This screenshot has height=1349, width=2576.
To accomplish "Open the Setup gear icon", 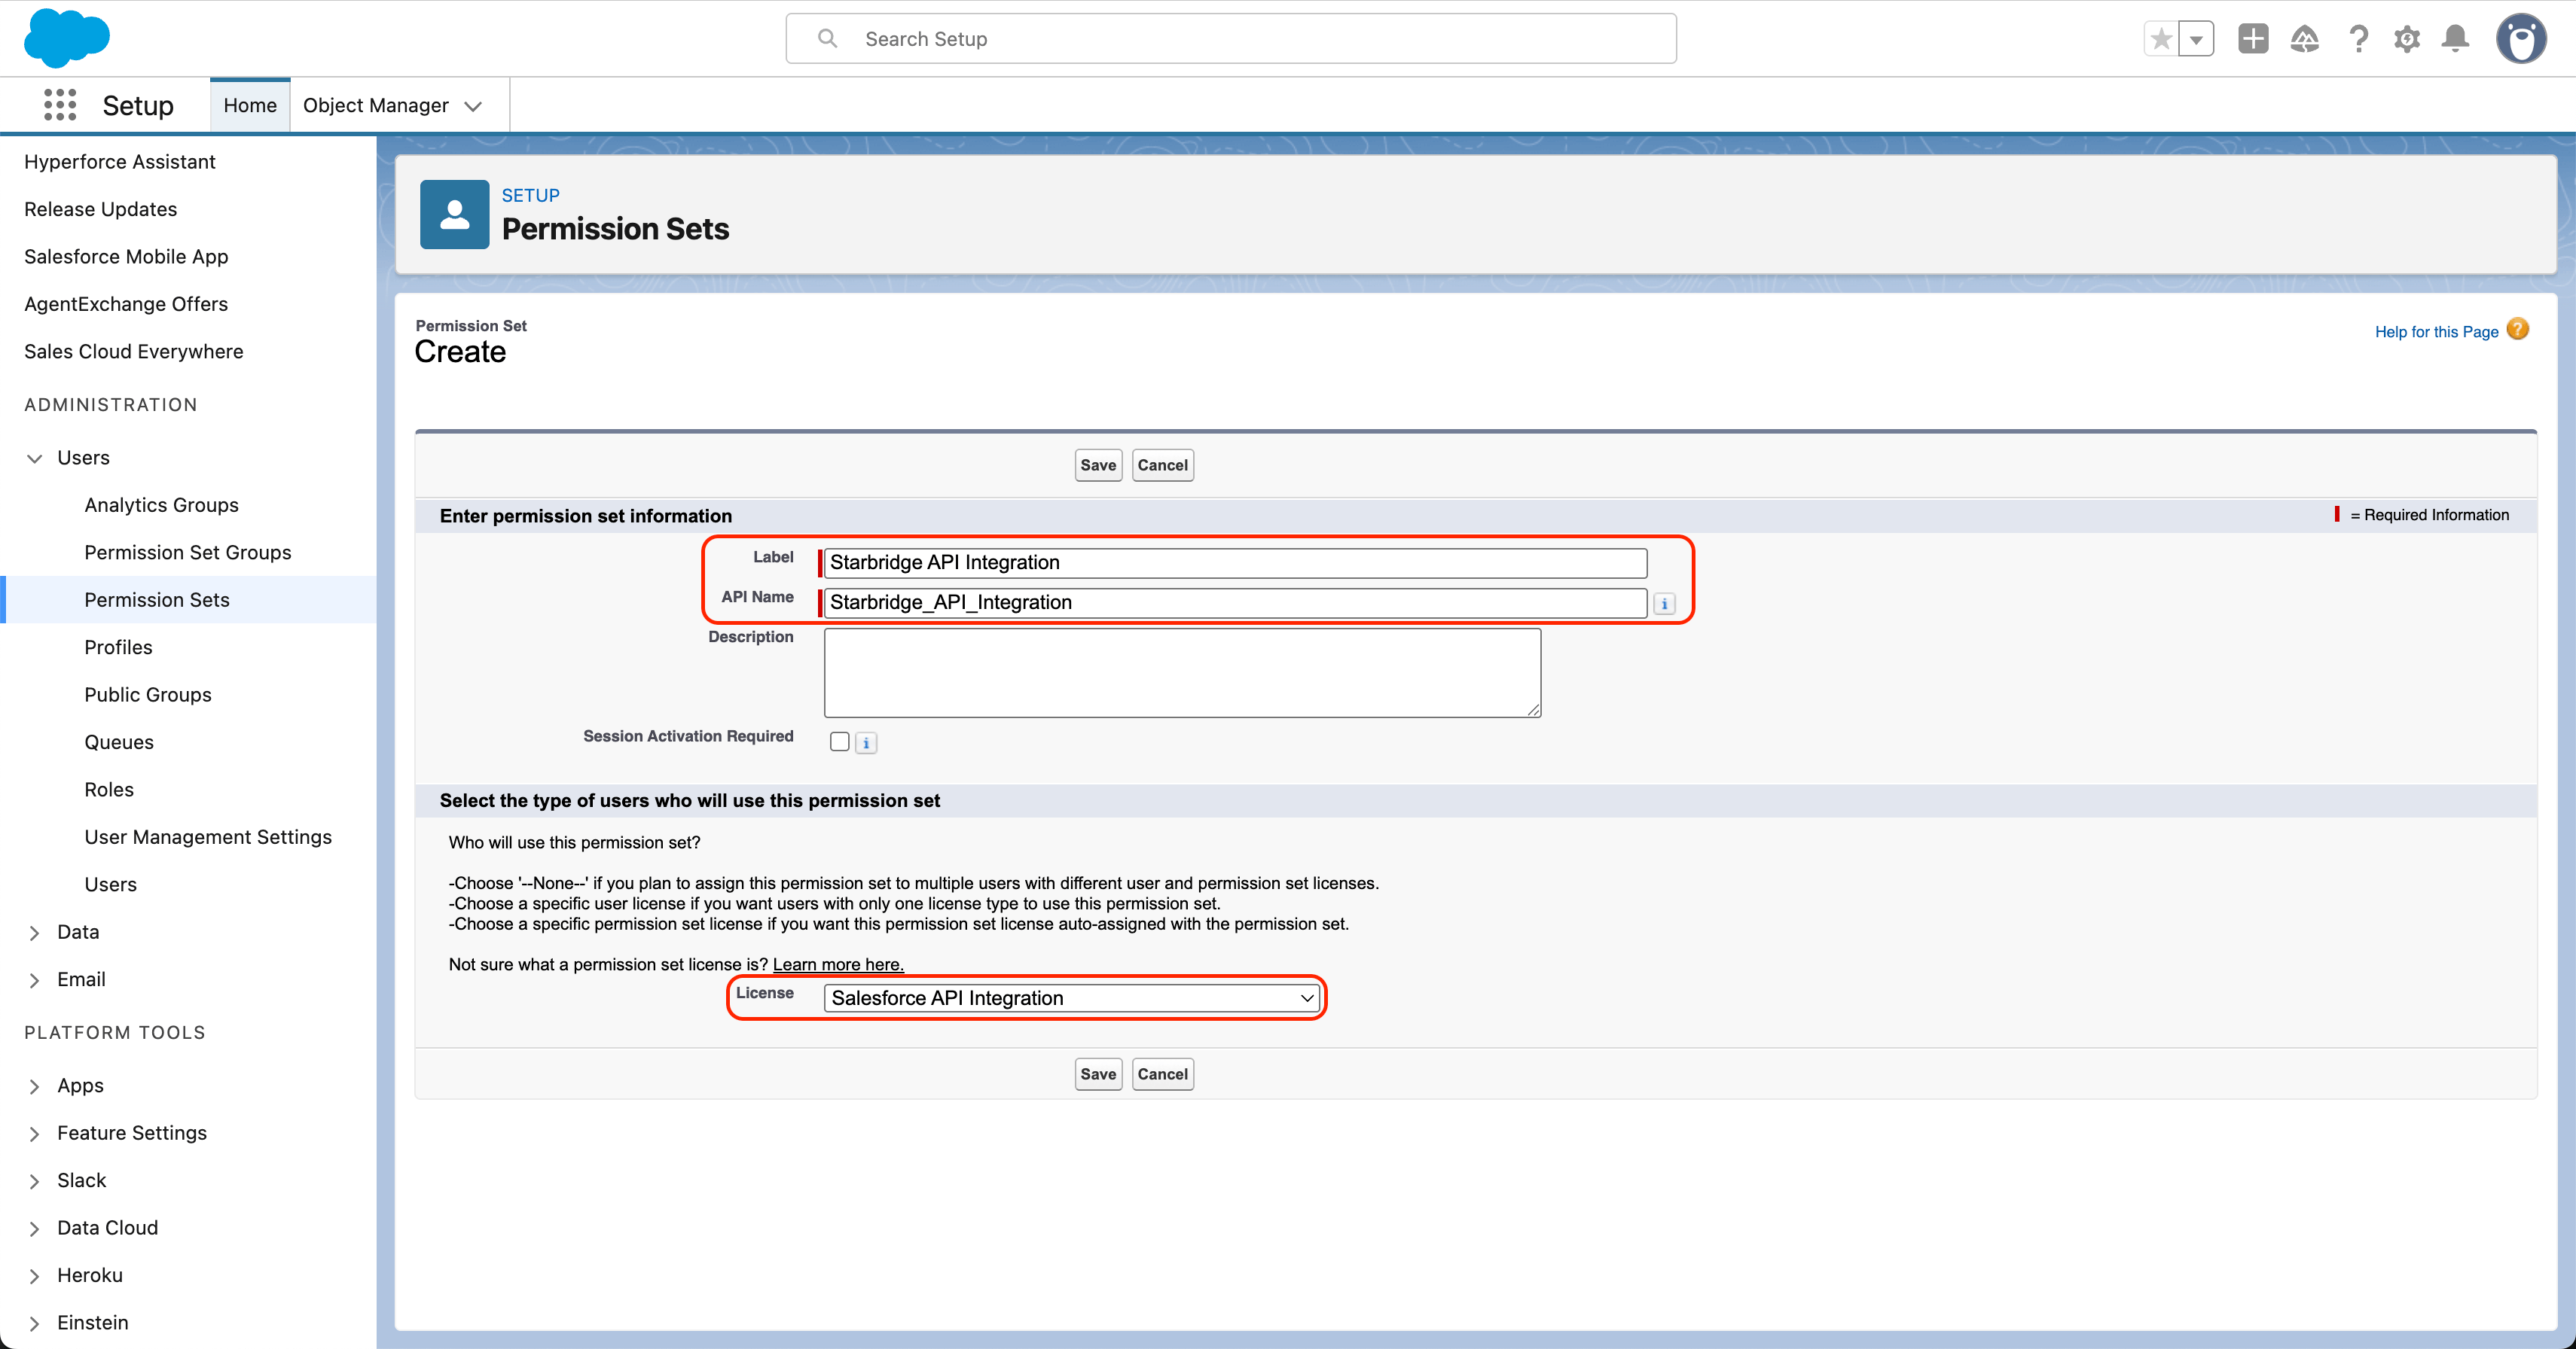I will click(x=2407, y=39).
